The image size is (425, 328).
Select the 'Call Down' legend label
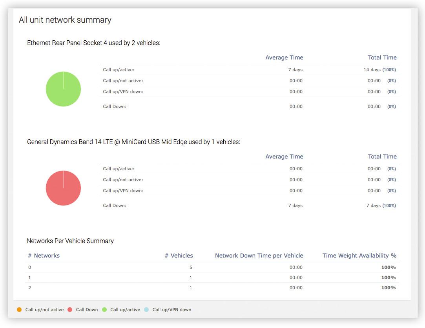pos(87,310)
